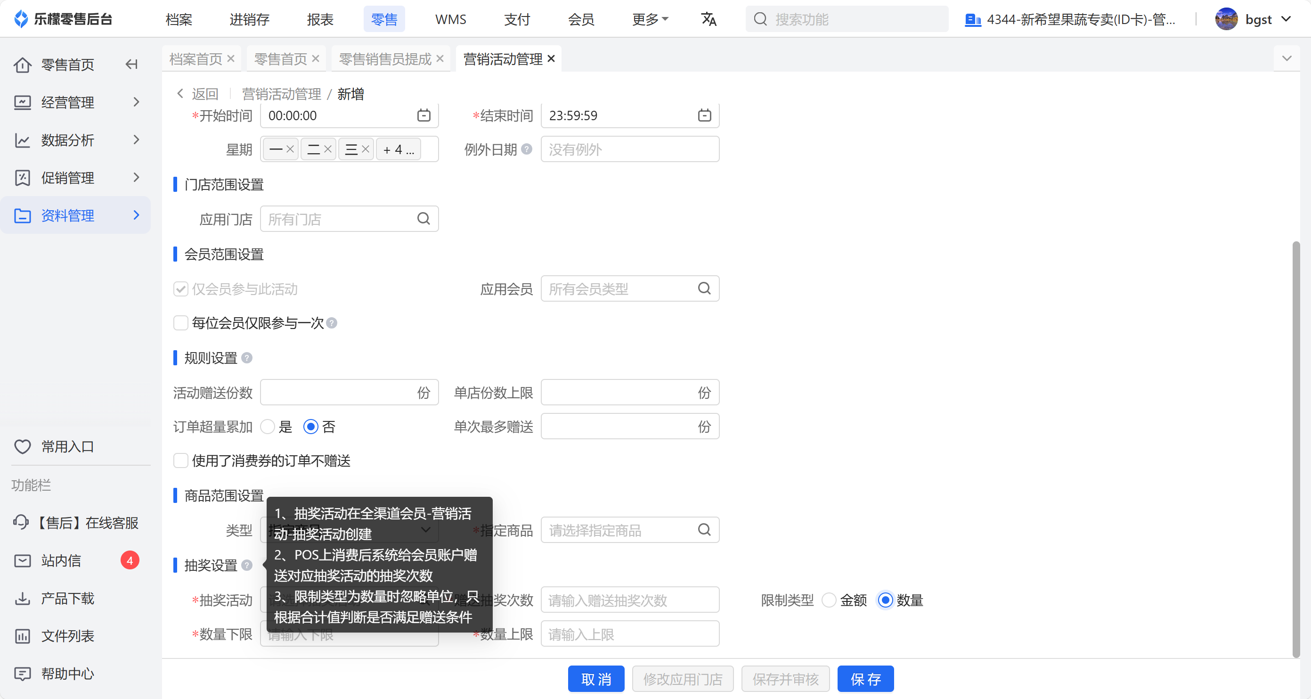1311x699 pixels.
Task: Open 站内信 mail icon
Action: 23,560
